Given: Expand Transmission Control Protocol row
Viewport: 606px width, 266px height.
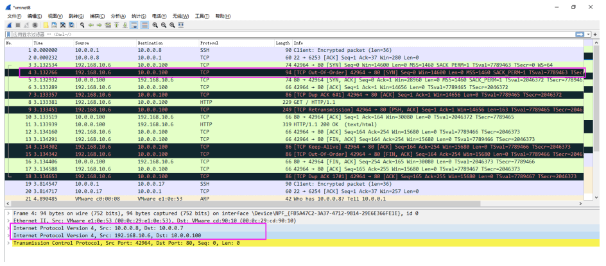Looking at the screenshot, I should click(x=9, y=243).
